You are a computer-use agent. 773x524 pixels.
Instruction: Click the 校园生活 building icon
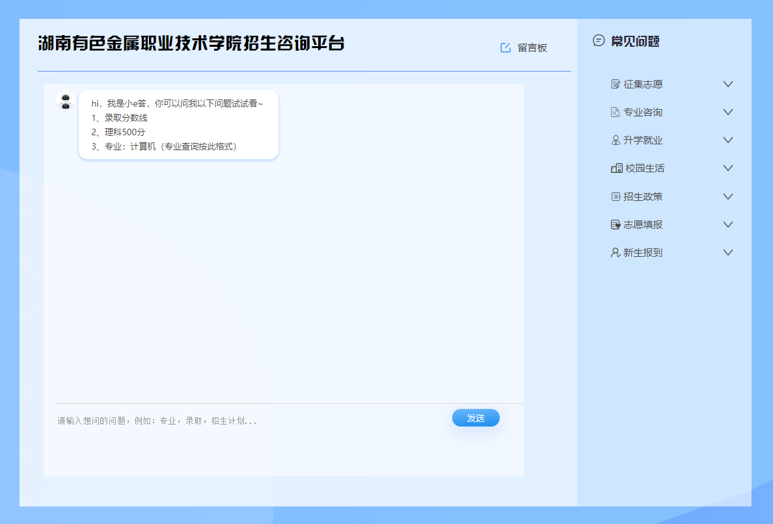(x=616, y=168)
